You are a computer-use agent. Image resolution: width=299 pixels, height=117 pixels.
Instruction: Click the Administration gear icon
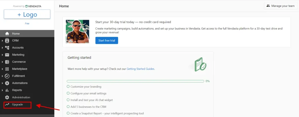(7, 97)
